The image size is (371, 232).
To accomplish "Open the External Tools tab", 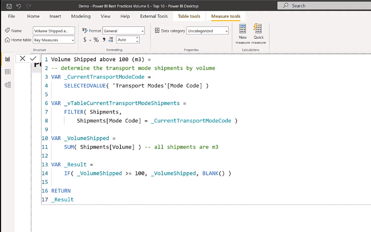I will tap(154, 16).
